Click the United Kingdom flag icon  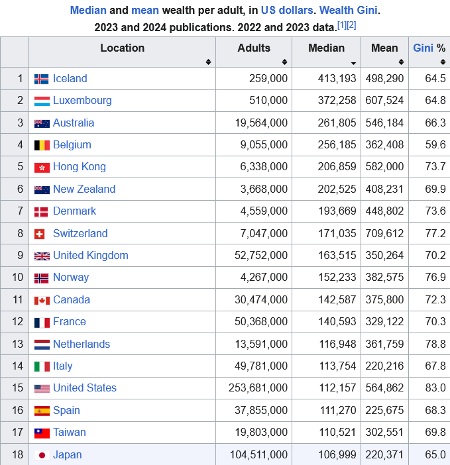click(x=42, y=256)
